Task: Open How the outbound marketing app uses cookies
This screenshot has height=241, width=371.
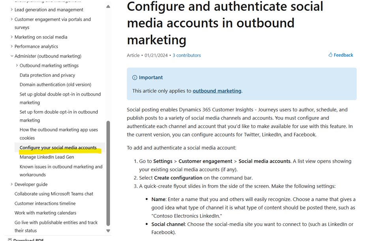Action: [x=59, y=133]
